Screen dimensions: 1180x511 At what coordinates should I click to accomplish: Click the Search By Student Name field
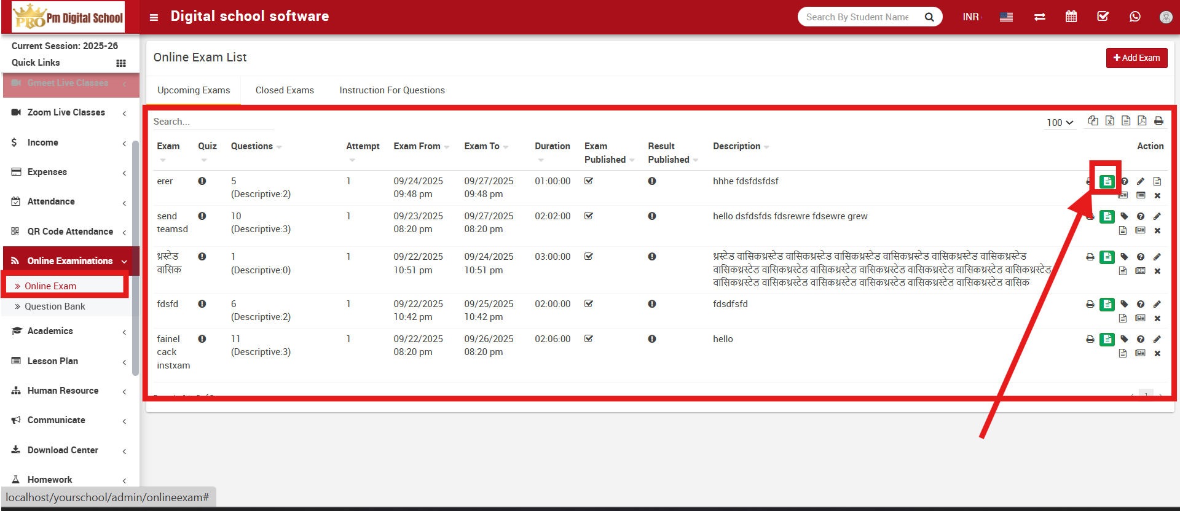(x=858, y=17)
